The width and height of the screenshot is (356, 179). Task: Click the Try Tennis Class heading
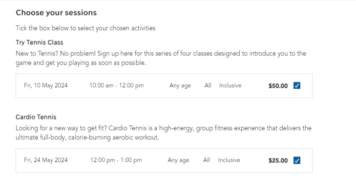[x=39, y=42]
